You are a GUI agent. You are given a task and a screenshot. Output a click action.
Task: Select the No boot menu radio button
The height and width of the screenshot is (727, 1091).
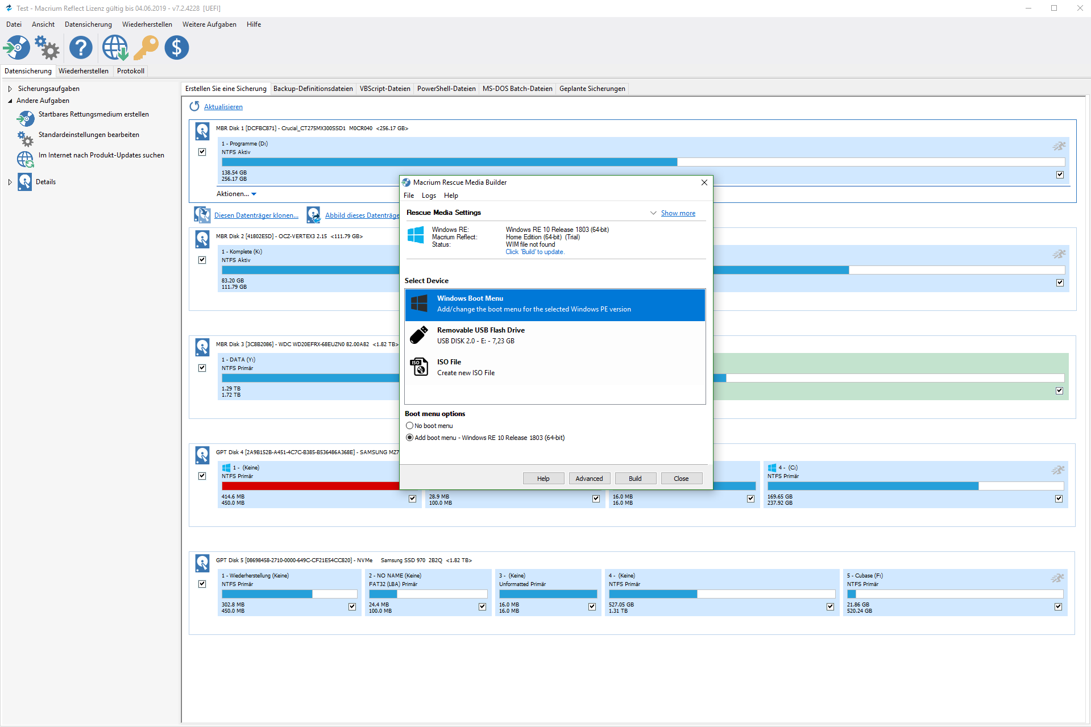(x=409, y=426)
